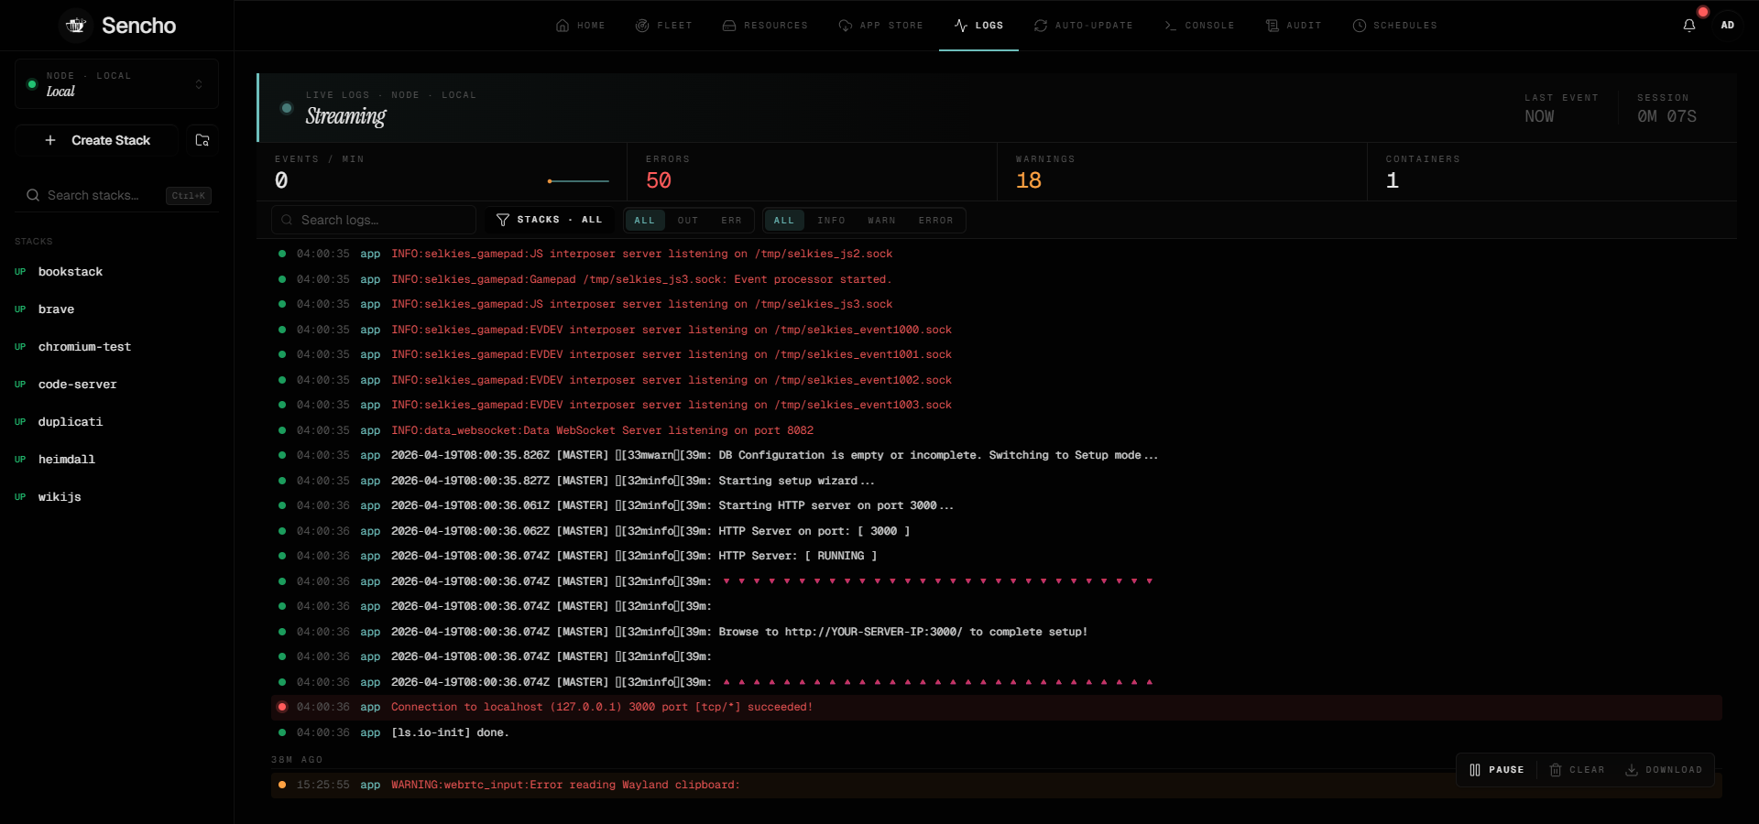
Task: Open the AD user avatar menu
Action: [1728, 26]
